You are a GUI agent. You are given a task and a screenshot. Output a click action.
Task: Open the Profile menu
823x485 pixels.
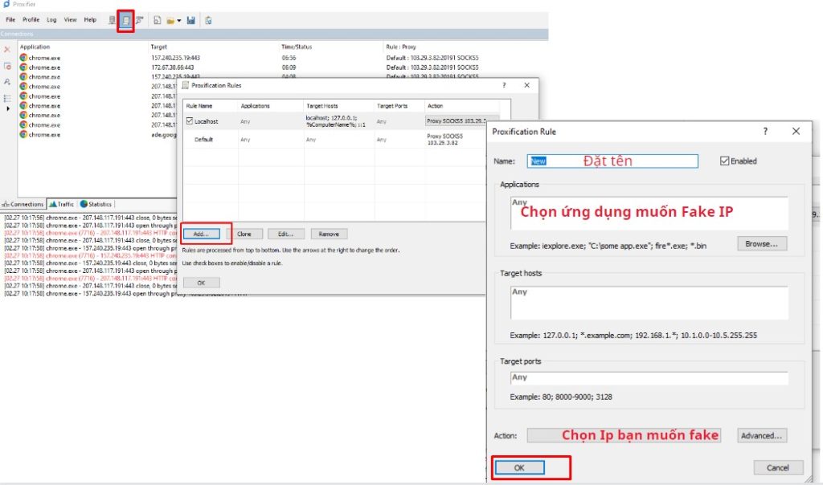tap(31, 19)
